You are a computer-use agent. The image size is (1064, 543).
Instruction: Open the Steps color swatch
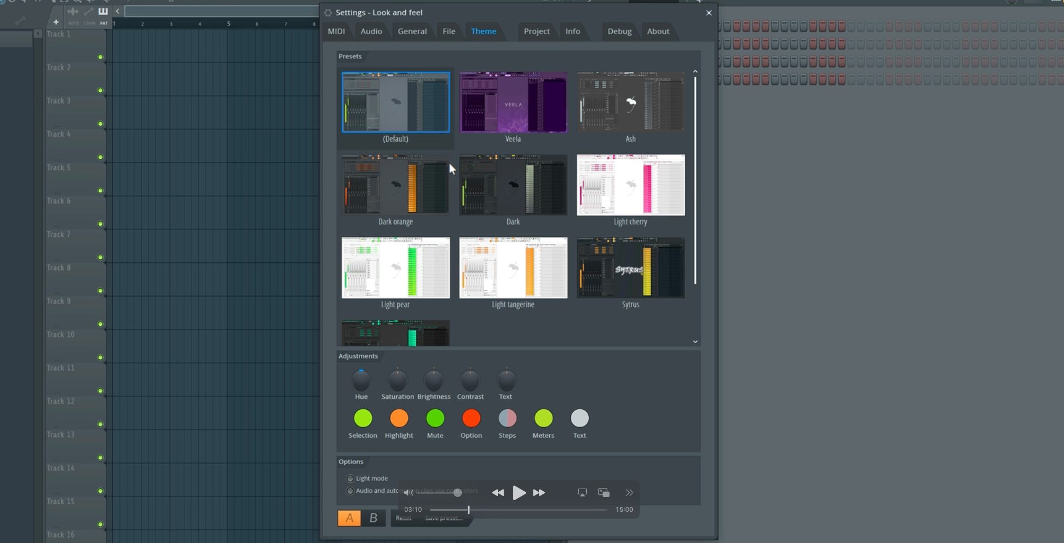pos(507,418)
